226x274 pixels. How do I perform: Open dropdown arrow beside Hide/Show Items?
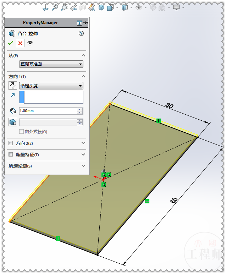pyautogui.click(x=131, y=7)
